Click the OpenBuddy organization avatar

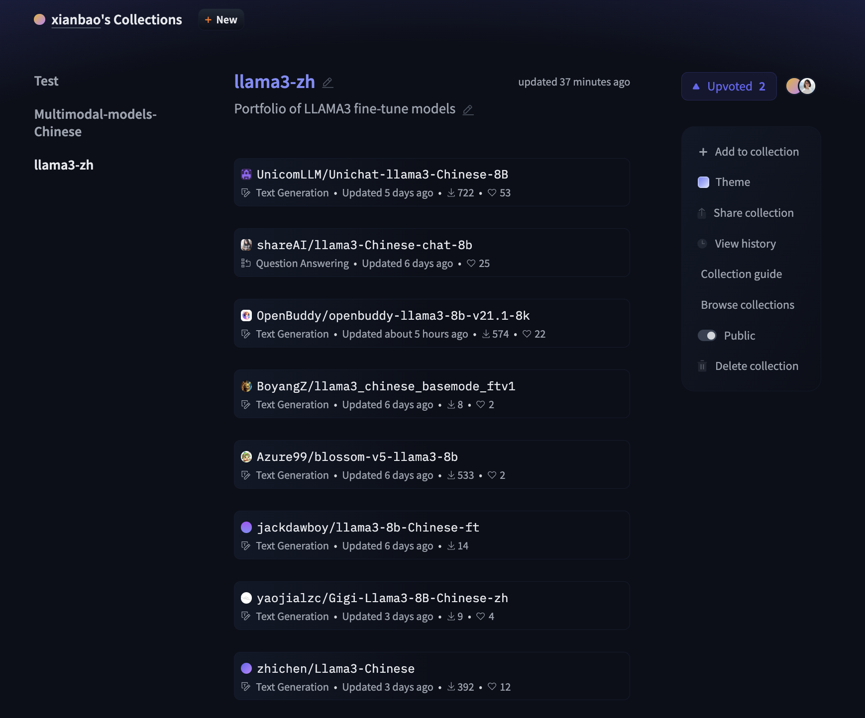246,316
